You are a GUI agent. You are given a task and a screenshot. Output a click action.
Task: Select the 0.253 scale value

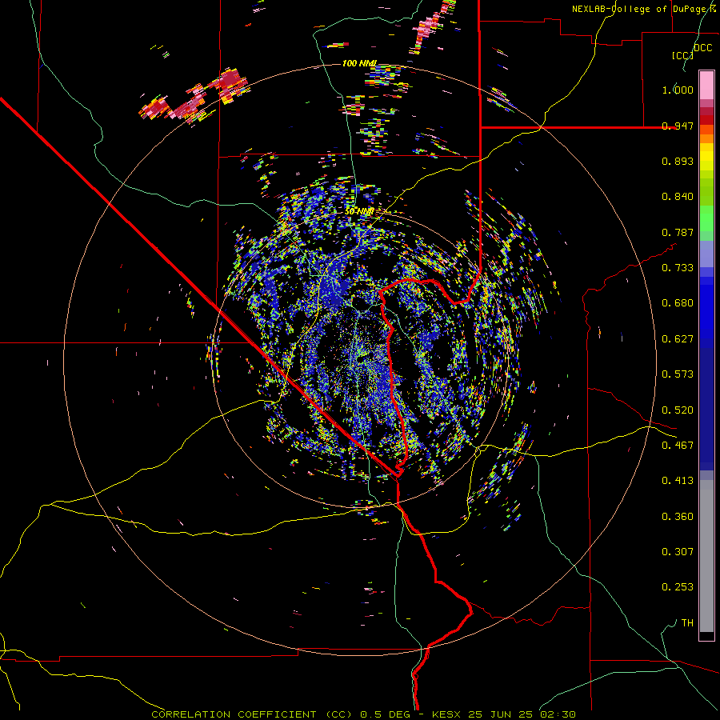point(678,587)
